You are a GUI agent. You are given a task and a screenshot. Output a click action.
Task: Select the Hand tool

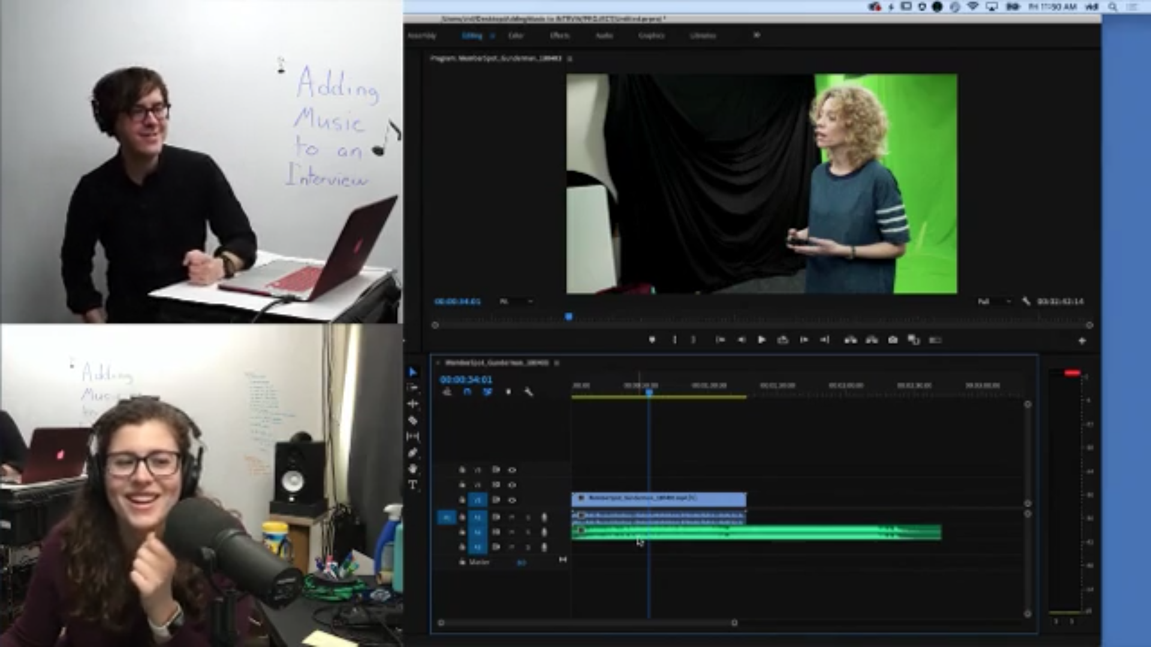click(412, 468)
